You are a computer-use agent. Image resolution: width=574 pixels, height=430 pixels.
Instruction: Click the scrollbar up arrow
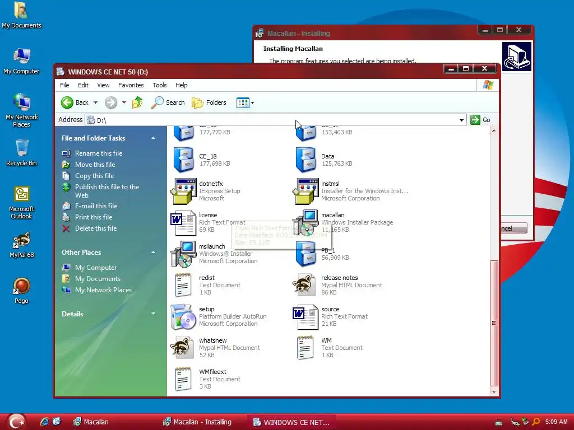(494, 130)
